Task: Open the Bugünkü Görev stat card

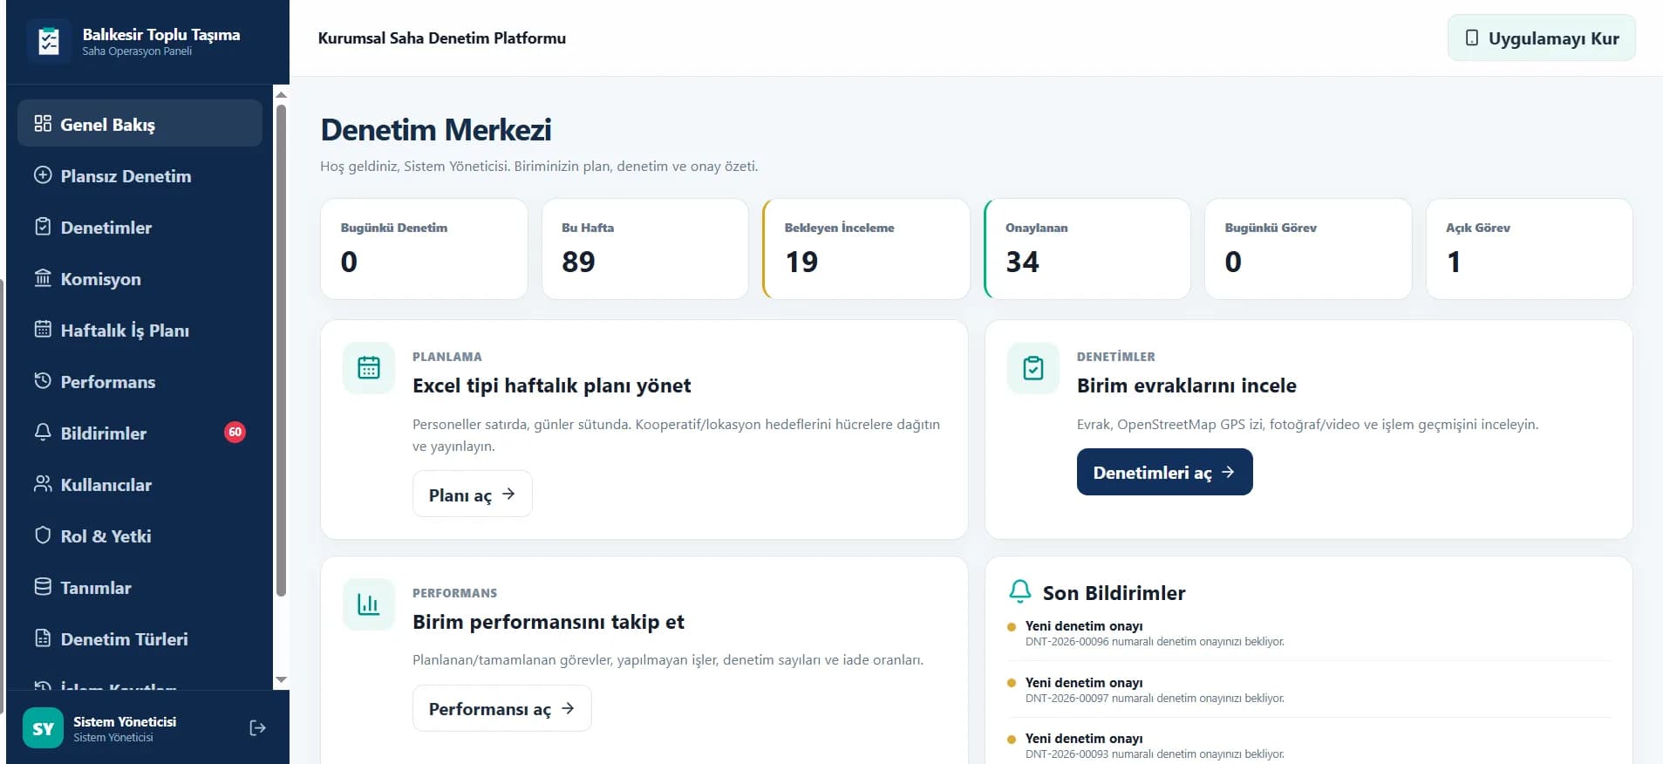Action: pos(1308,249)
